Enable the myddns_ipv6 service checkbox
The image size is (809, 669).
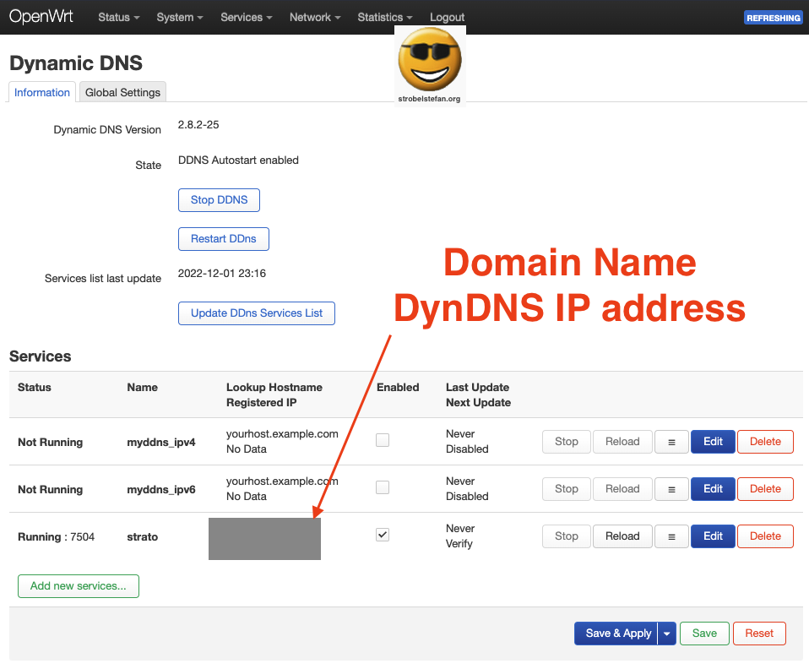[383, 487]
